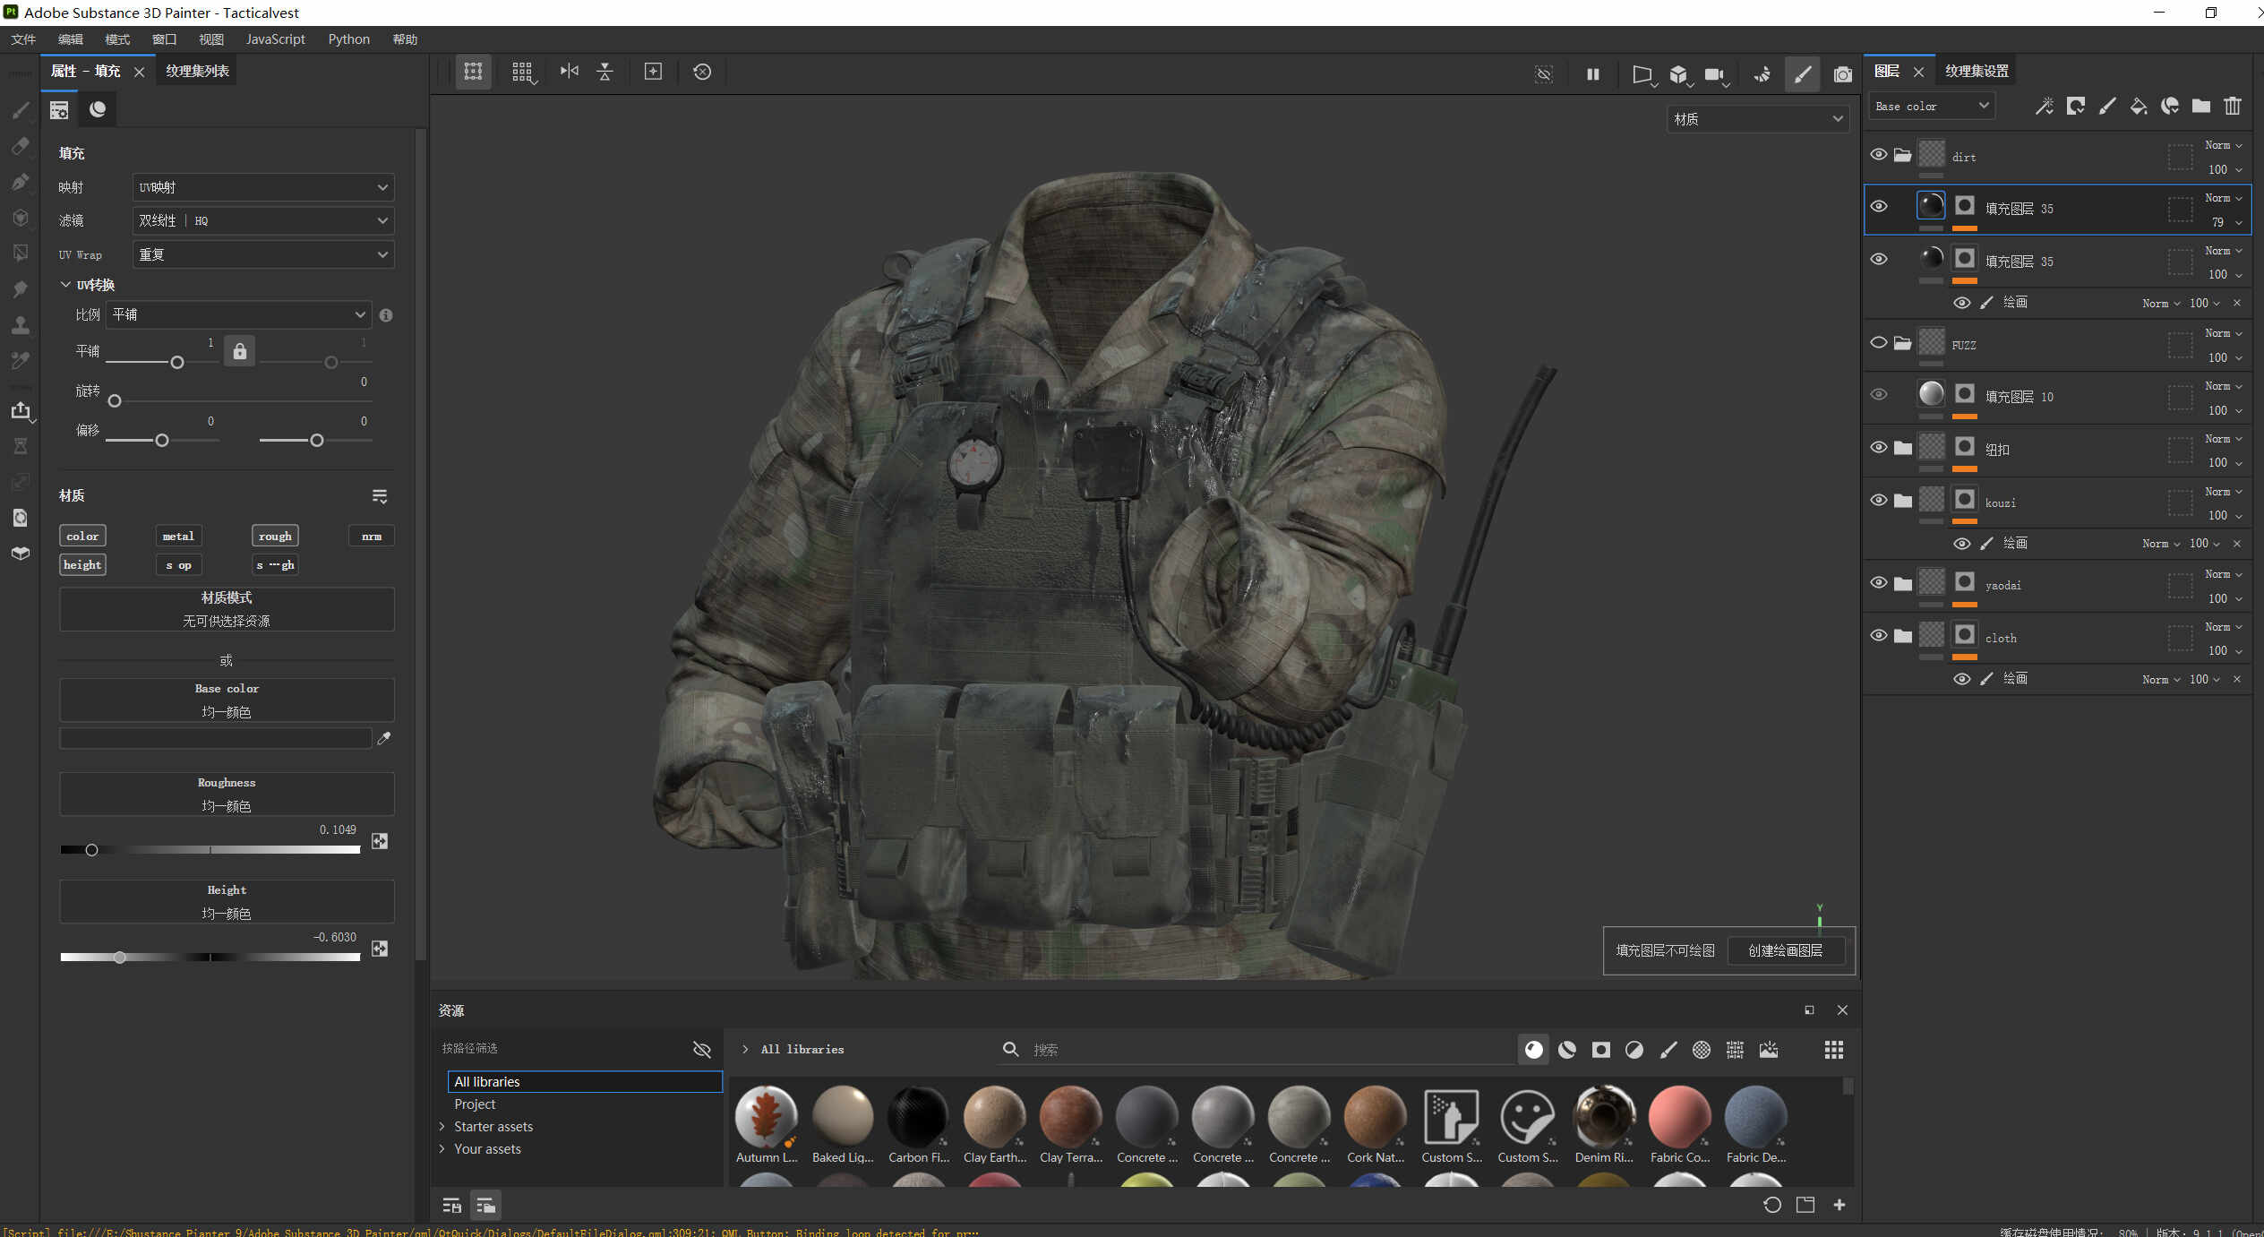
Task: Switch to the 纹理集设置 tab
Action: point(1976,71)
